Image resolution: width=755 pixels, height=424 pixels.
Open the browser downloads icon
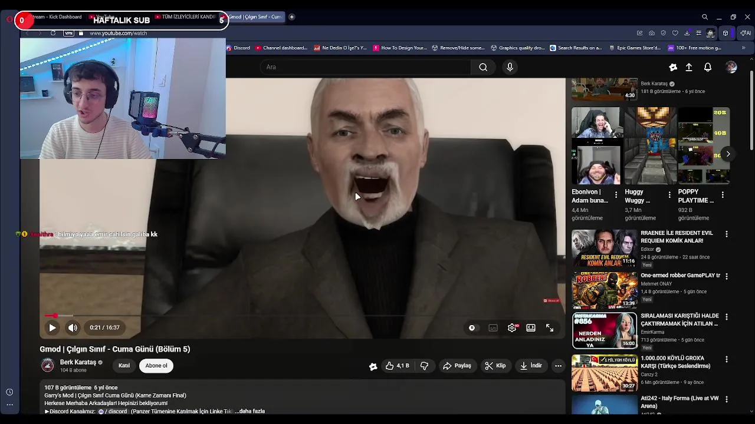(687, 33)
